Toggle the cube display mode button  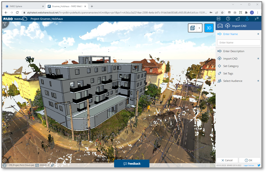193,28
